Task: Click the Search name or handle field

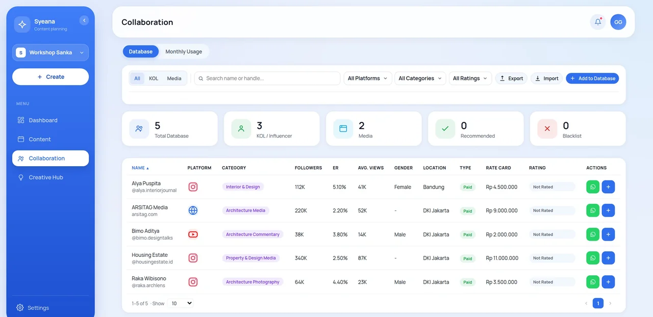Action: pyautogui.click(x=267, y=78)
